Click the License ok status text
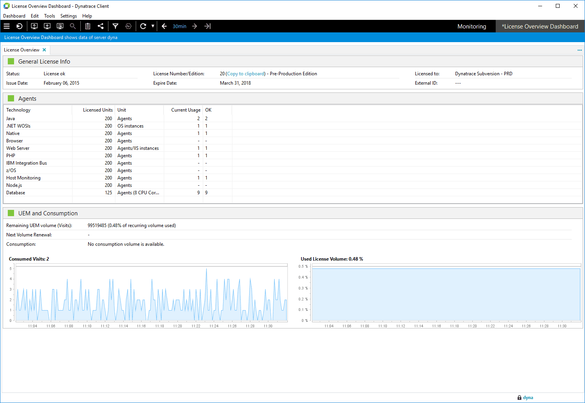Image resolution: width=585 pixels, height=403 pixels. (54, 74)
